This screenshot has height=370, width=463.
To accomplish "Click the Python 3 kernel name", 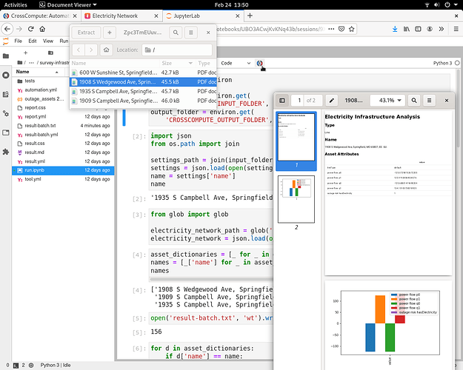I will [x=442, y=63].
